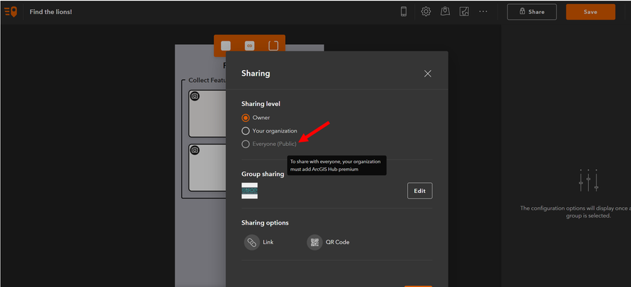Screen dimensions: 631x287
Task: Select Your organization sharing level
Action: (246, 131)
